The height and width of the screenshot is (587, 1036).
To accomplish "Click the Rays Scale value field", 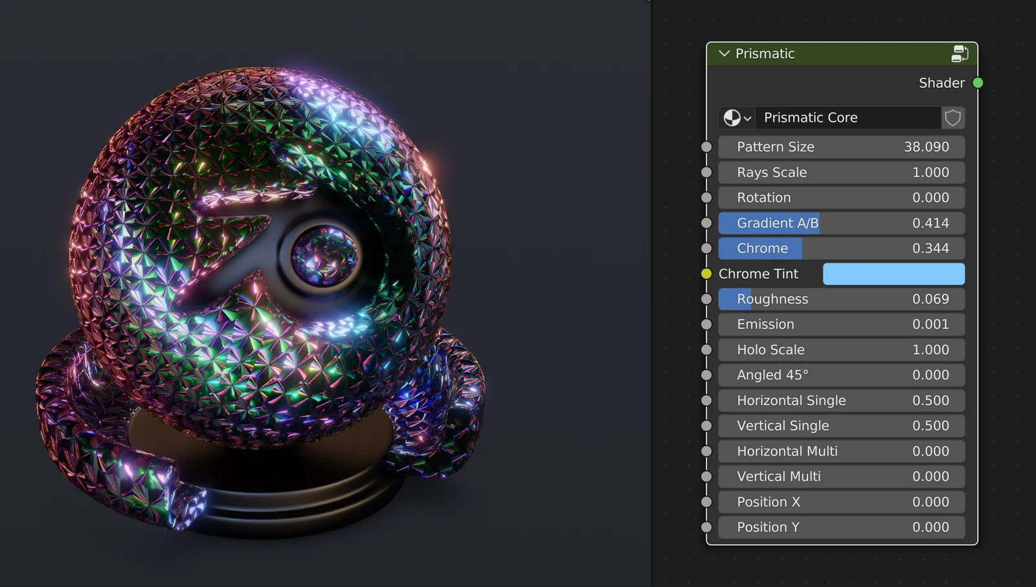I will click(842, 172).
